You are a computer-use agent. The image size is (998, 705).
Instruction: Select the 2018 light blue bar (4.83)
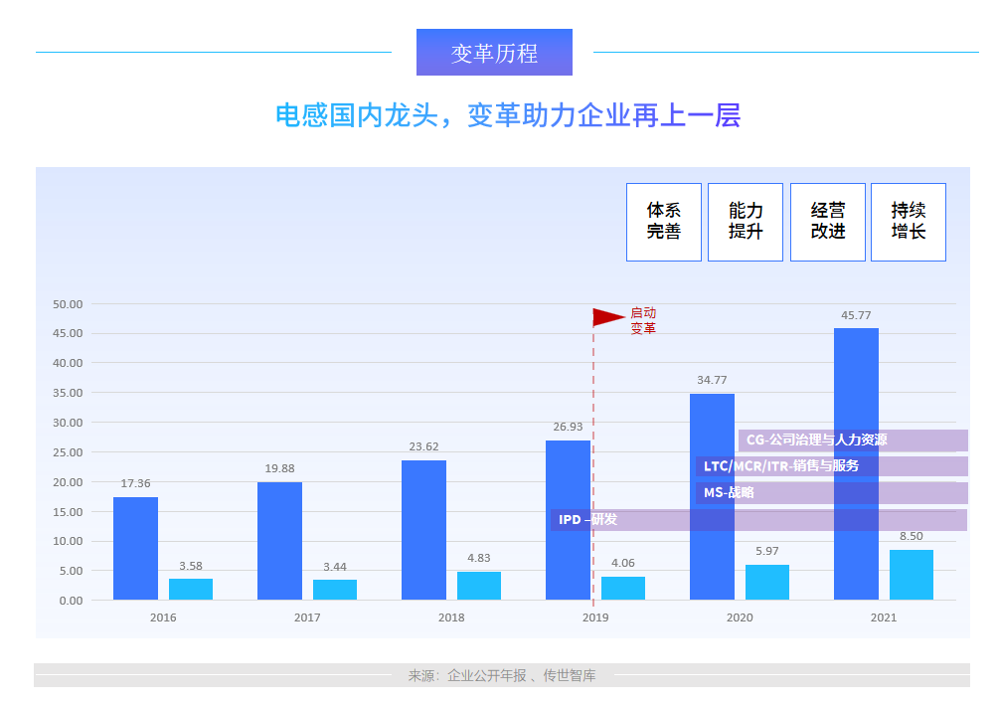point(478,586)
